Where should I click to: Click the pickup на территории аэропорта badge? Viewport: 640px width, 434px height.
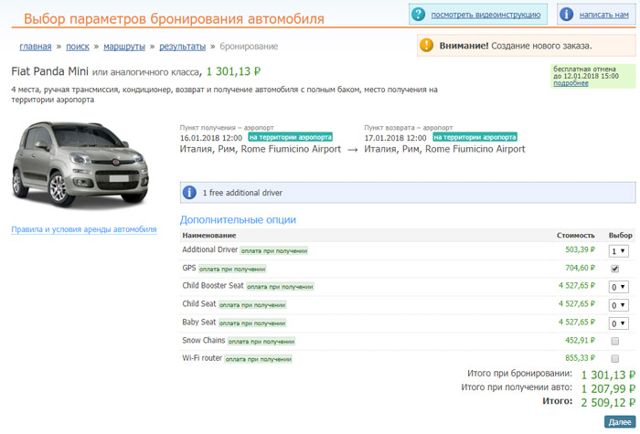(x=290, y=137)
